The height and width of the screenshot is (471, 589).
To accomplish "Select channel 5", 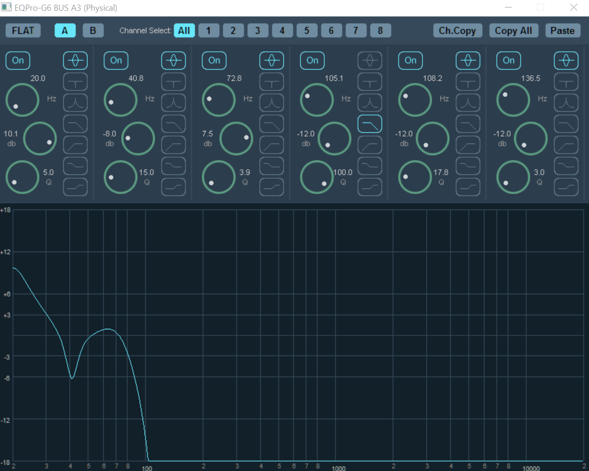I will coord(307,30).
